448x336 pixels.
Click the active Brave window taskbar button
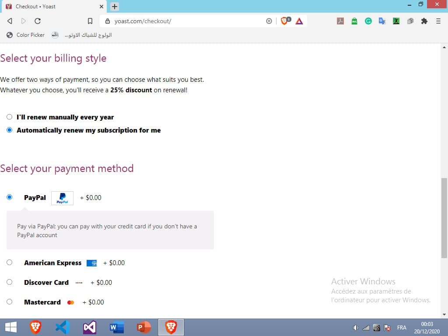click(171, 327)
